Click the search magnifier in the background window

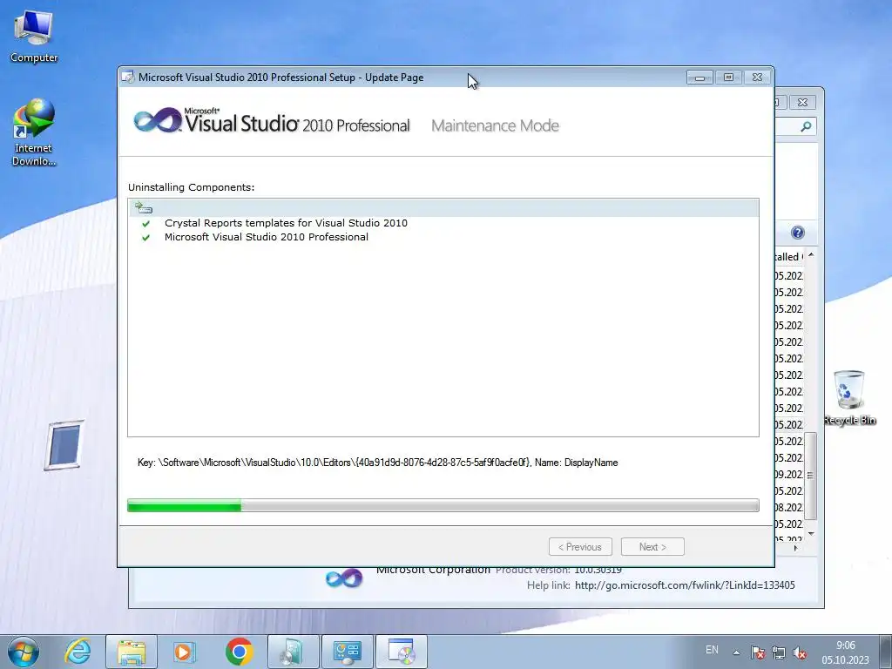coord(806,126)
